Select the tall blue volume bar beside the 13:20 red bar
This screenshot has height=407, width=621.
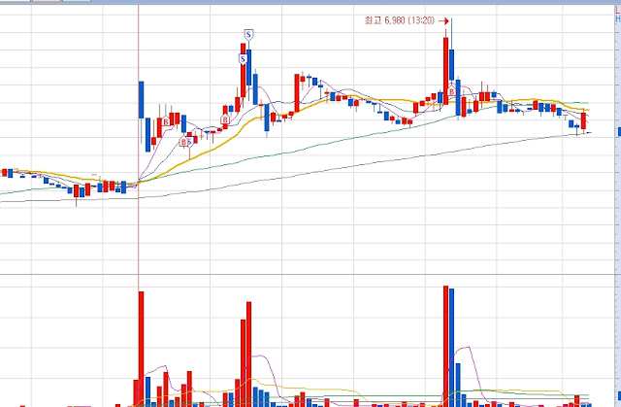click(451, 348)
